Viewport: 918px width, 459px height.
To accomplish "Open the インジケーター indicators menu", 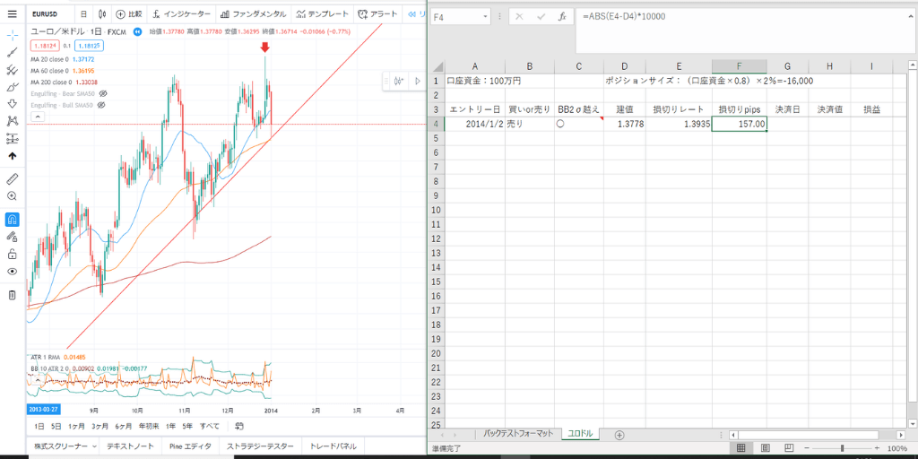I will click(181, 13).
